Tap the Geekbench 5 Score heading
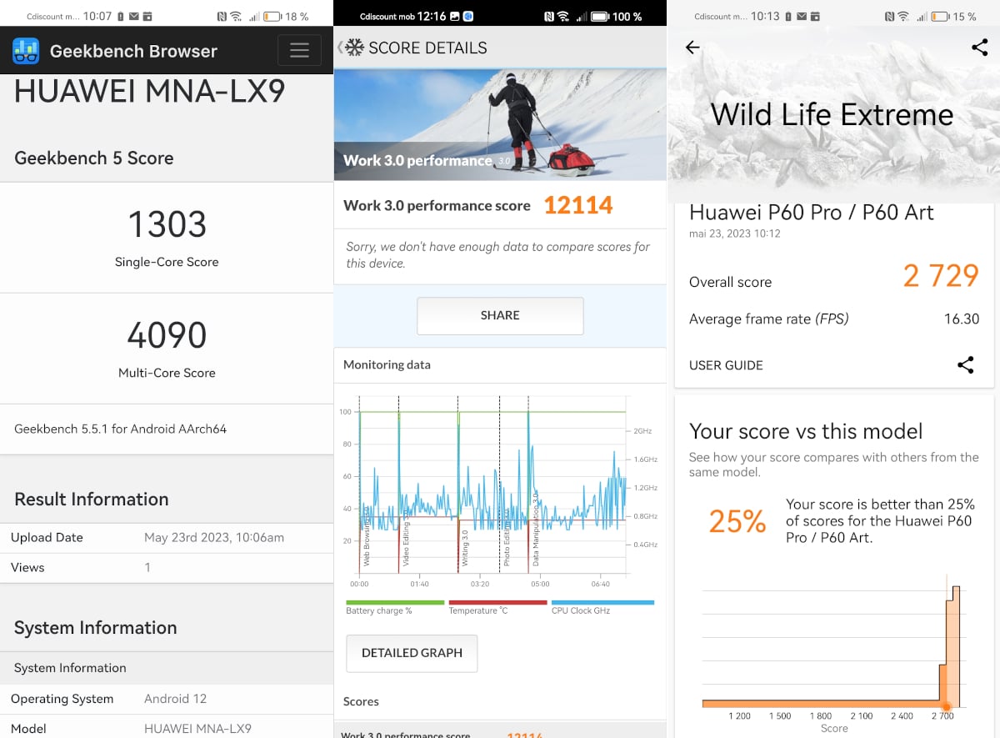Image resolution: width=1000 pixels, height=738 pixels. tap(94, 158)
